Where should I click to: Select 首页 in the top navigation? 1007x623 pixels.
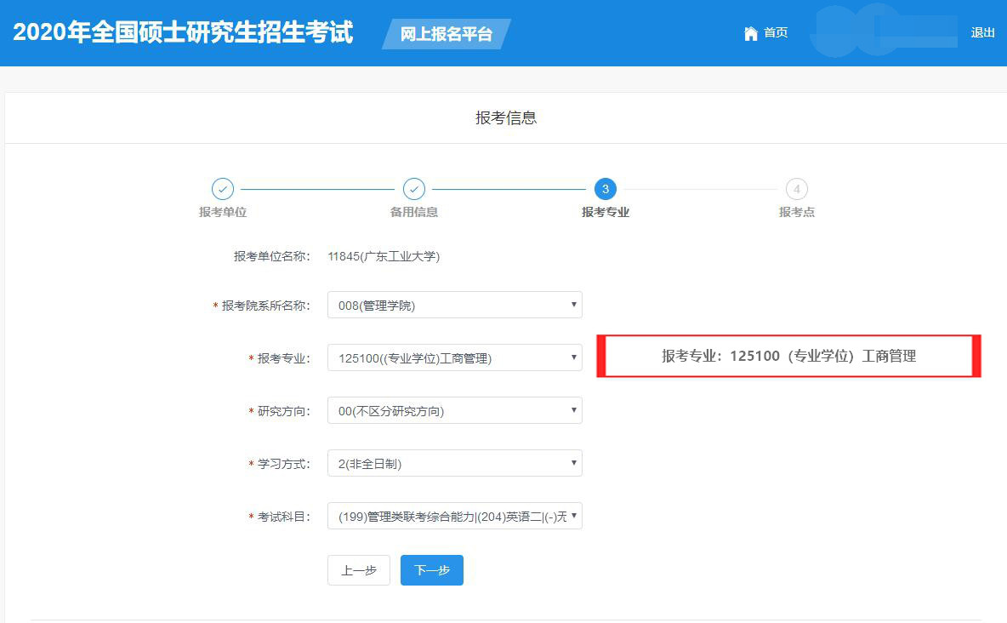click(775, 32)
